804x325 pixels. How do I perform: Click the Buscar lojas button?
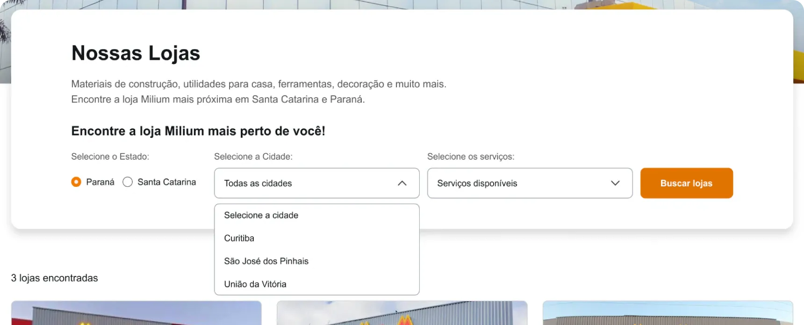[686, 183]
